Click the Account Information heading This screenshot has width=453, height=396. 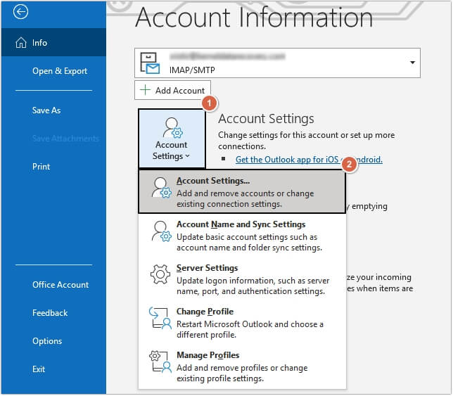pyautogui.click(x=254, y=18)
